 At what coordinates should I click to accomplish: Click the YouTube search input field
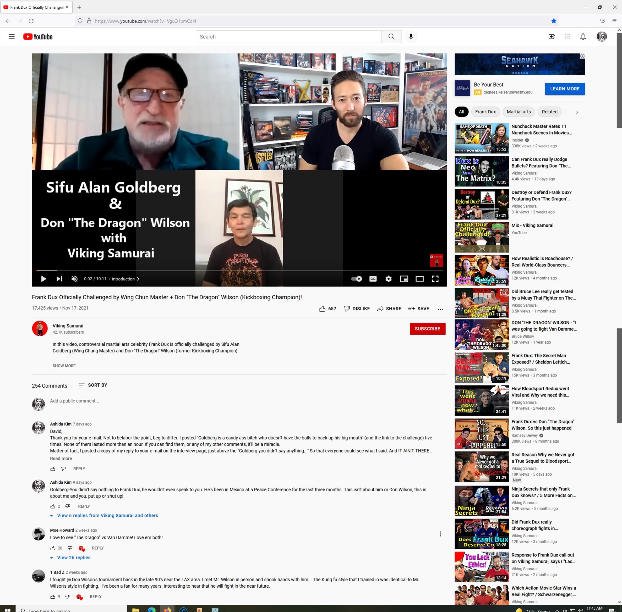288,37
